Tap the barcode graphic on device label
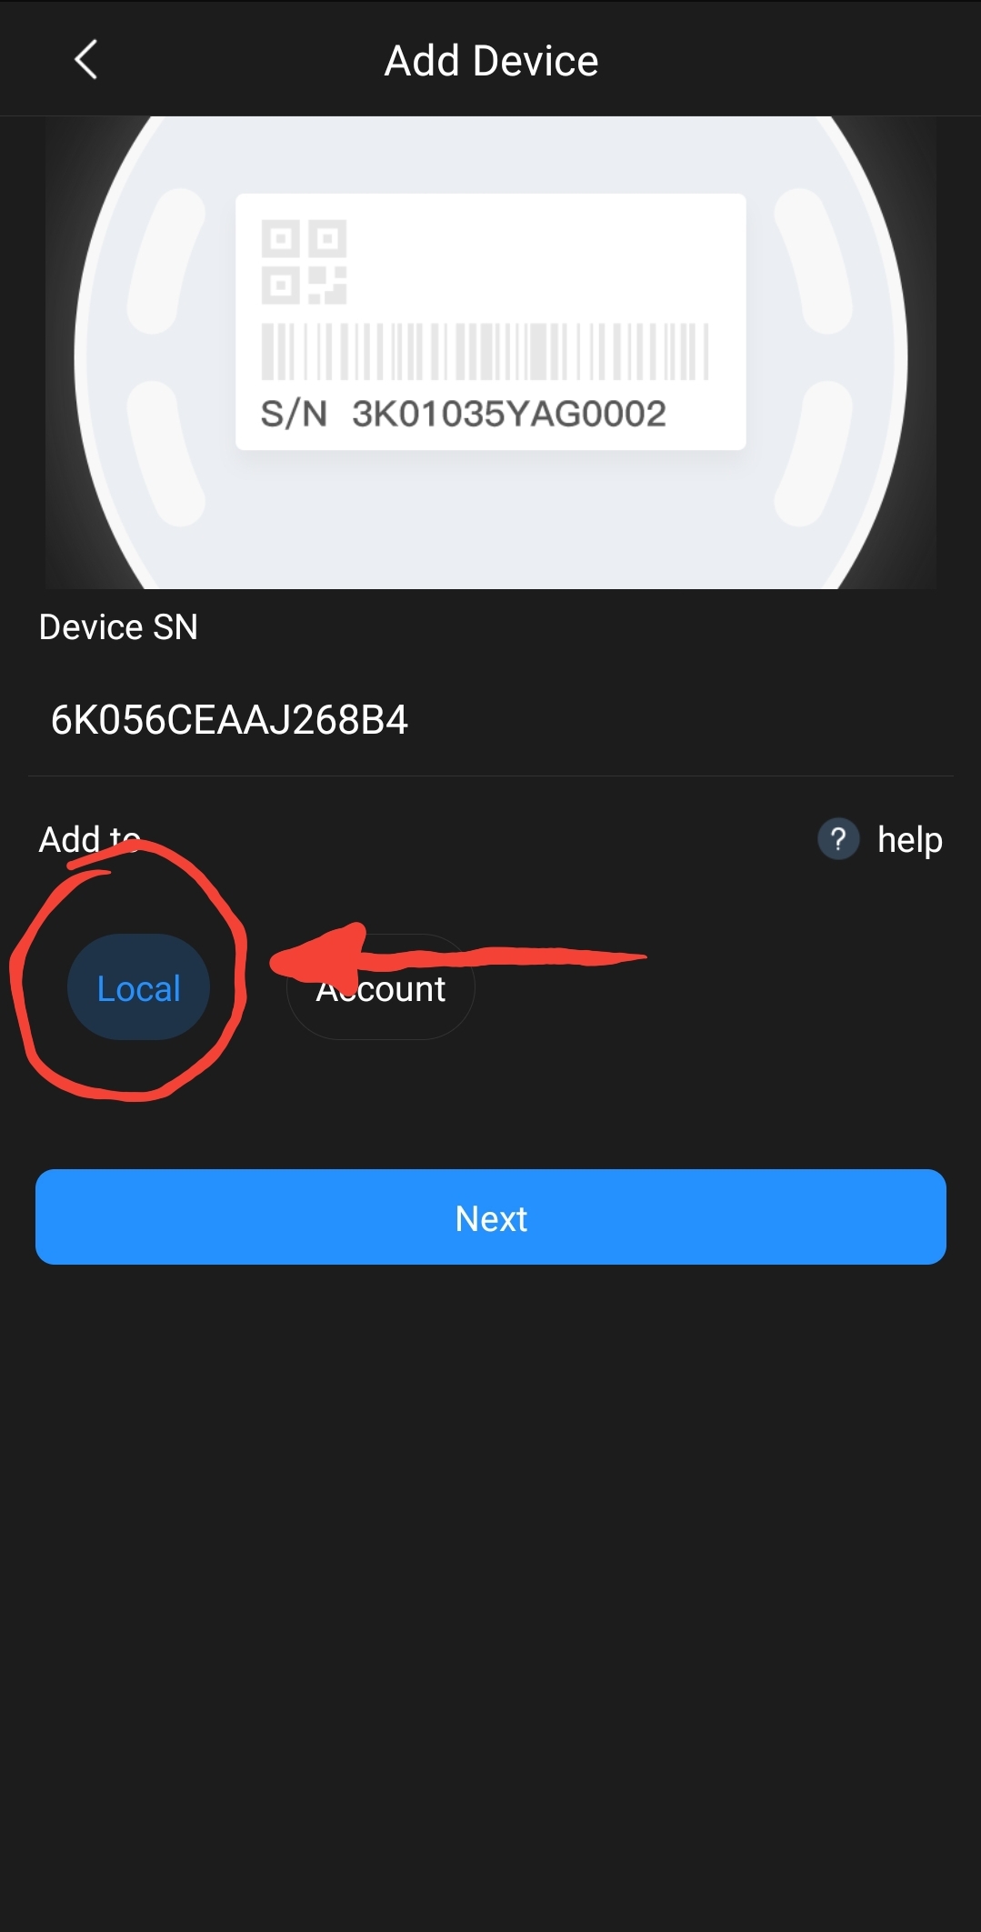This screenshot has height=1932, width=981. (485, 351)
